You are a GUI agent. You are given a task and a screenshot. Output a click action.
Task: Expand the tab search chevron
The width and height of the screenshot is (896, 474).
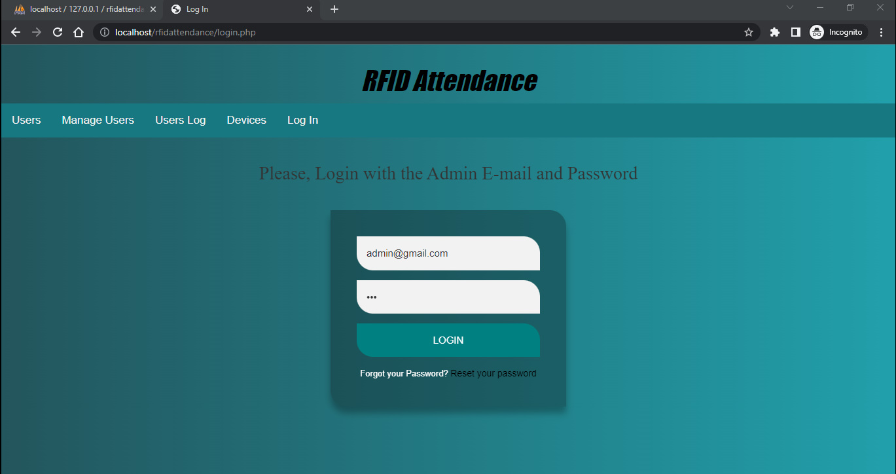tap(790, 8)
